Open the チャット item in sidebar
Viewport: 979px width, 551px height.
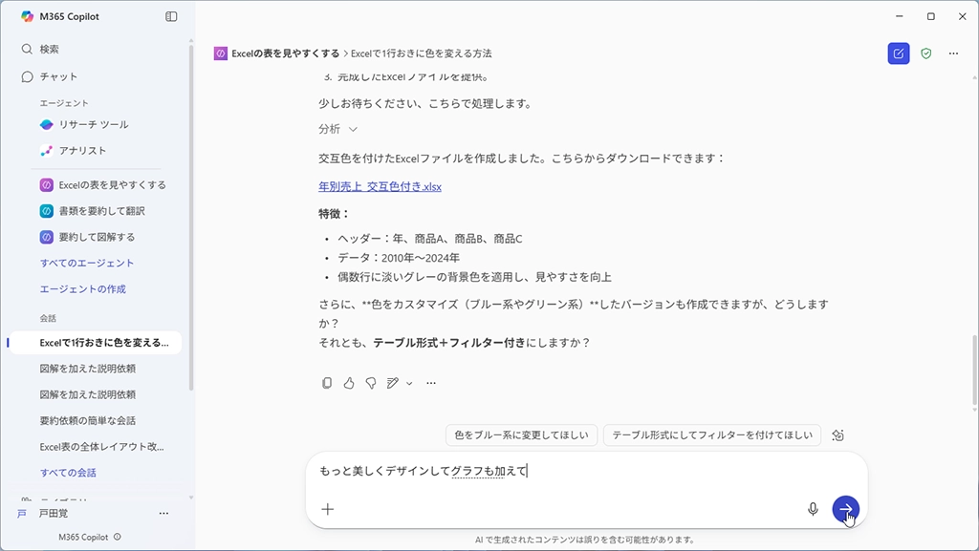[x=58, y=76]
